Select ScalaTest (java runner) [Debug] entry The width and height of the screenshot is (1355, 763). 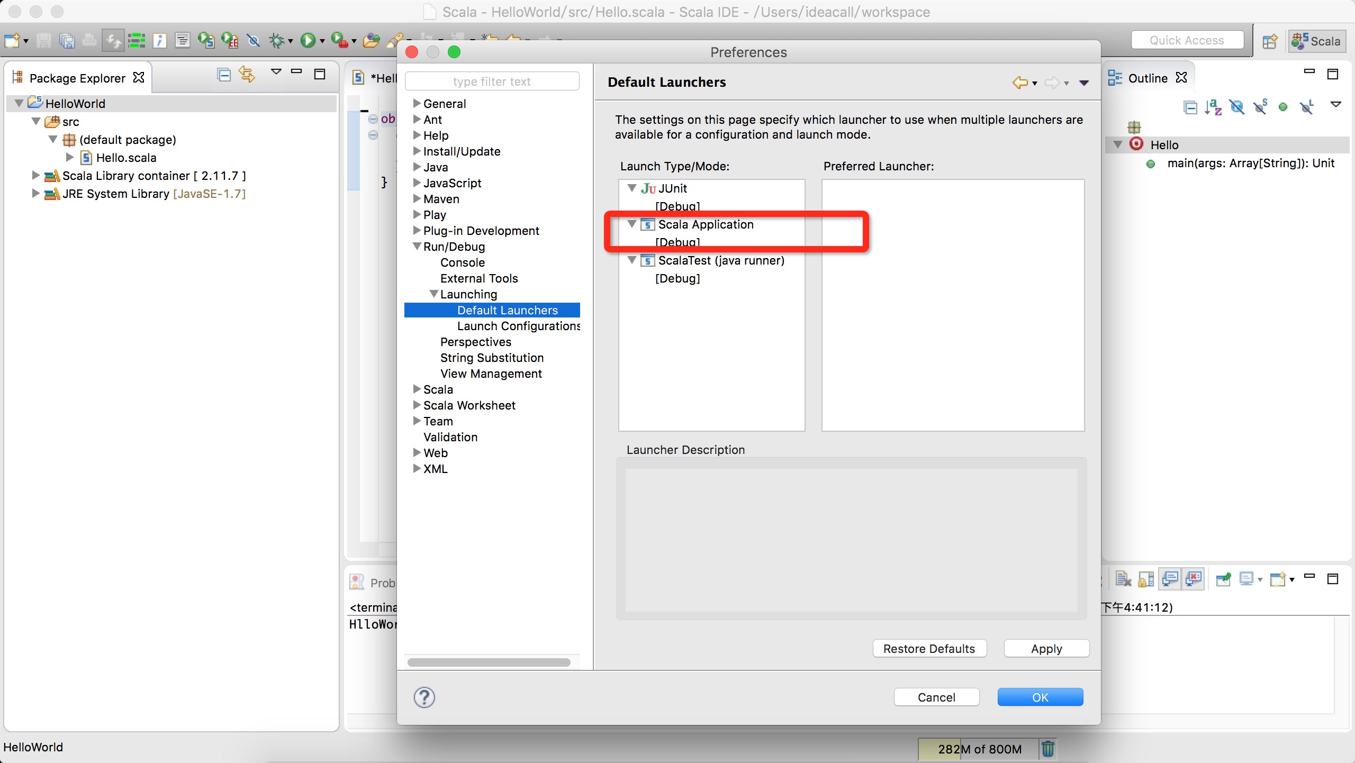[677, 278]
